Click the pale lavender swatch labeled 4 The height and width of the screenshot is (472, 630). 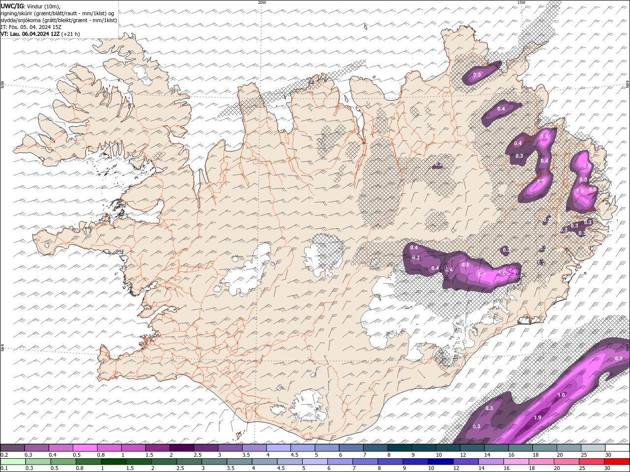coord(278,448)
